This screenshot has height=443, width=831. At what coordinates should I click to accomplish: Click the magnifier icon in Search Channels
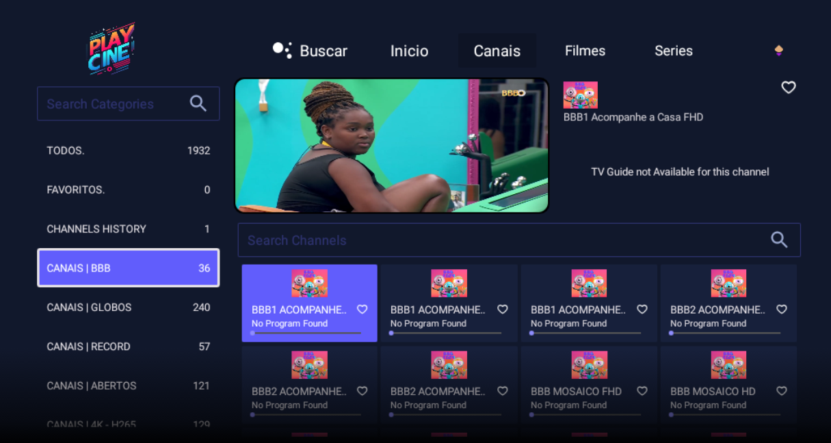click(779, 239)
